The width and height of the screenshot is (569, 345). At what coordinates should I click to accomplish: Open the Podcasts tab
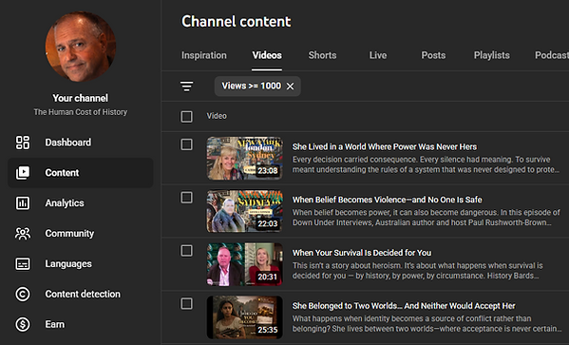pyautogui.click(x=552, y=55)
